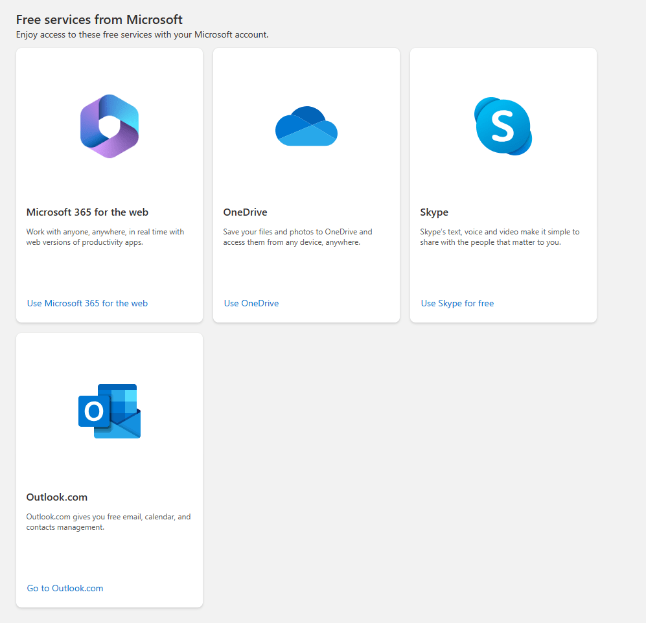This screenshot has width=646, height=623.
Task: Click the Free services from Microsoft heading
Action: [x=100, y=19]
